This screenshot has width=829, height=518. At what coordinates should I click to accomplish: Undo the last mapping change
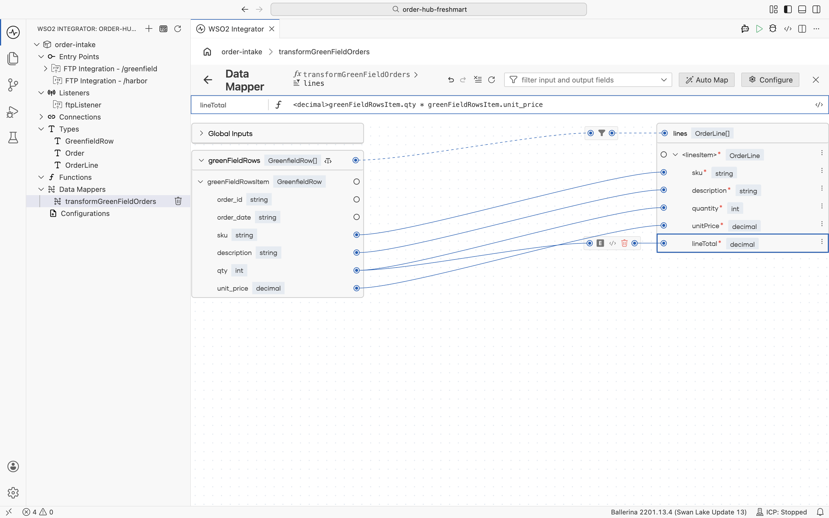pos(451,80)
